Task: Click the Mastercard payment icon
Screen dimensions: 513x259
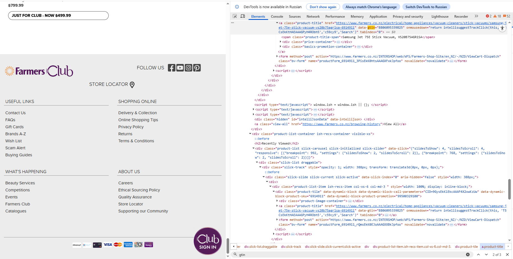Action: pos(118,245)
